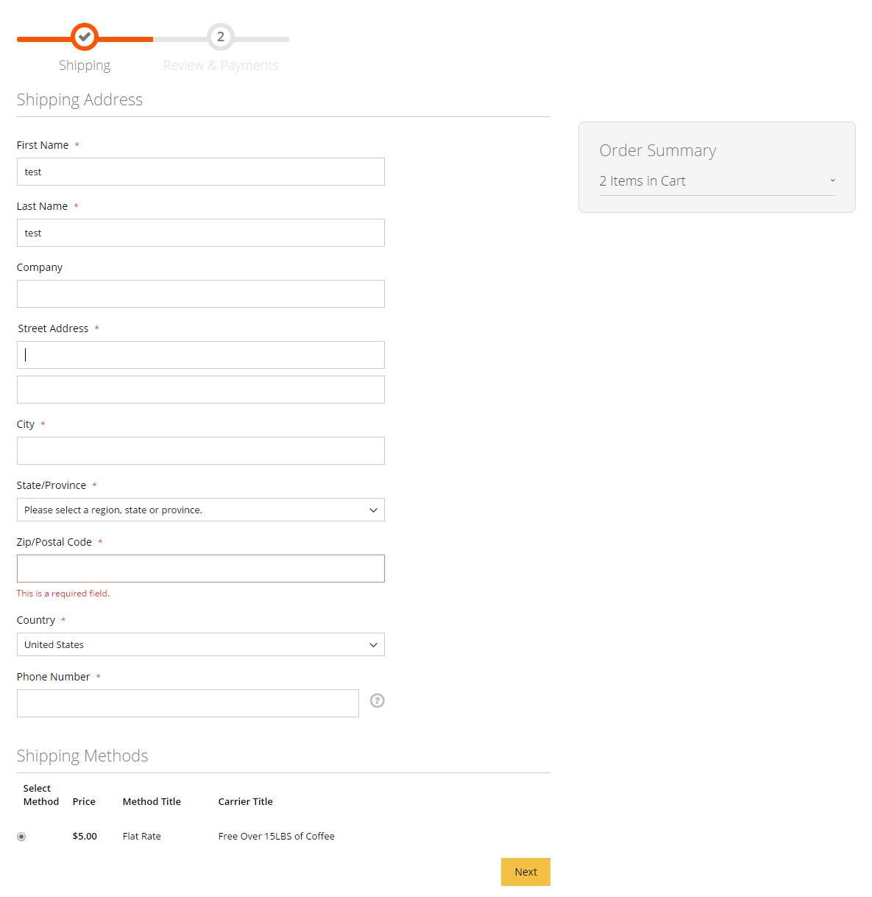The image size is (872, 897).
Task: Open the State/Province dropdown
Action: click(x=200, y=510)
